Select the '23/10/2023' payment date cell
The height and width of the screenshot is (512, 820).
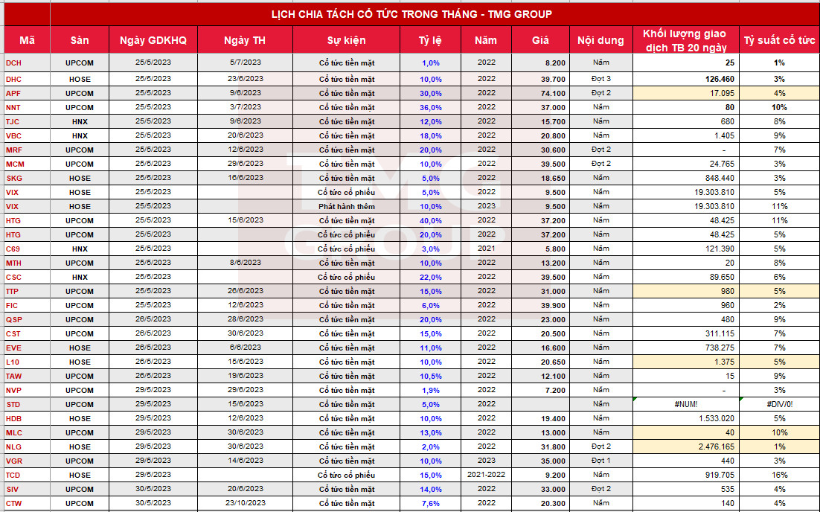pyautogui.click(x=245, y=503)
